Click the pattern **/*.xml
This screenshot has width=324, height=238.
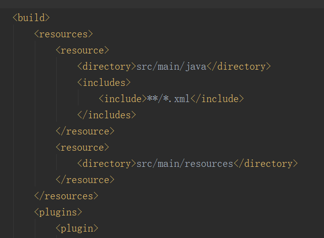pos(168,99)
